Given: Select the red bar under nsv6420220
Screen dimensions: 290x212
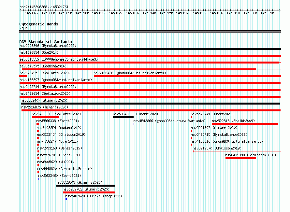Looking at the screenshot, I should (x=45, y=117).
